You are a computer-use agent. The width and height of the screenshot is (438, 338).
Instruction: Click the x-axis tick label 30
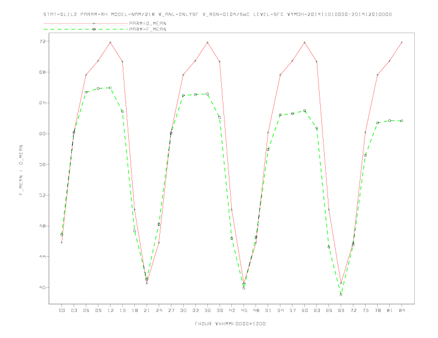[x=183, y=310]
